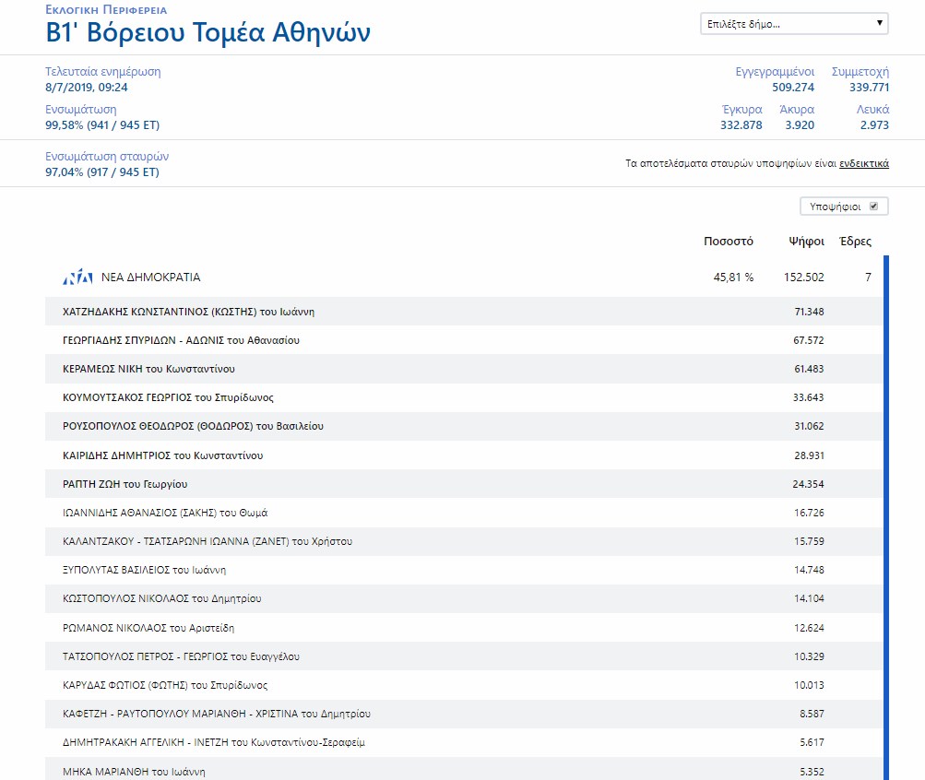Select the ΚΑΙΡΙΔΗΣ ΔΗΜΗΤΡΙΟΣ candidate row
This screenshot has width=925, height=780.
tap(163, 455)
